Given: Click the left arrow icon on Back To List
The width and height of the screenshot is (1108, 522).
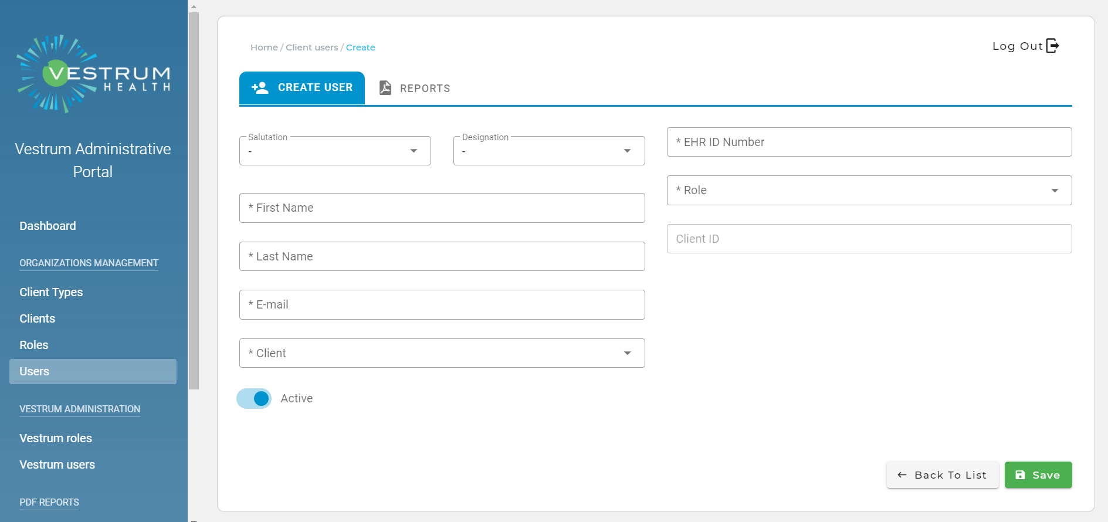Looking at the screenshot, I should 902,475.
